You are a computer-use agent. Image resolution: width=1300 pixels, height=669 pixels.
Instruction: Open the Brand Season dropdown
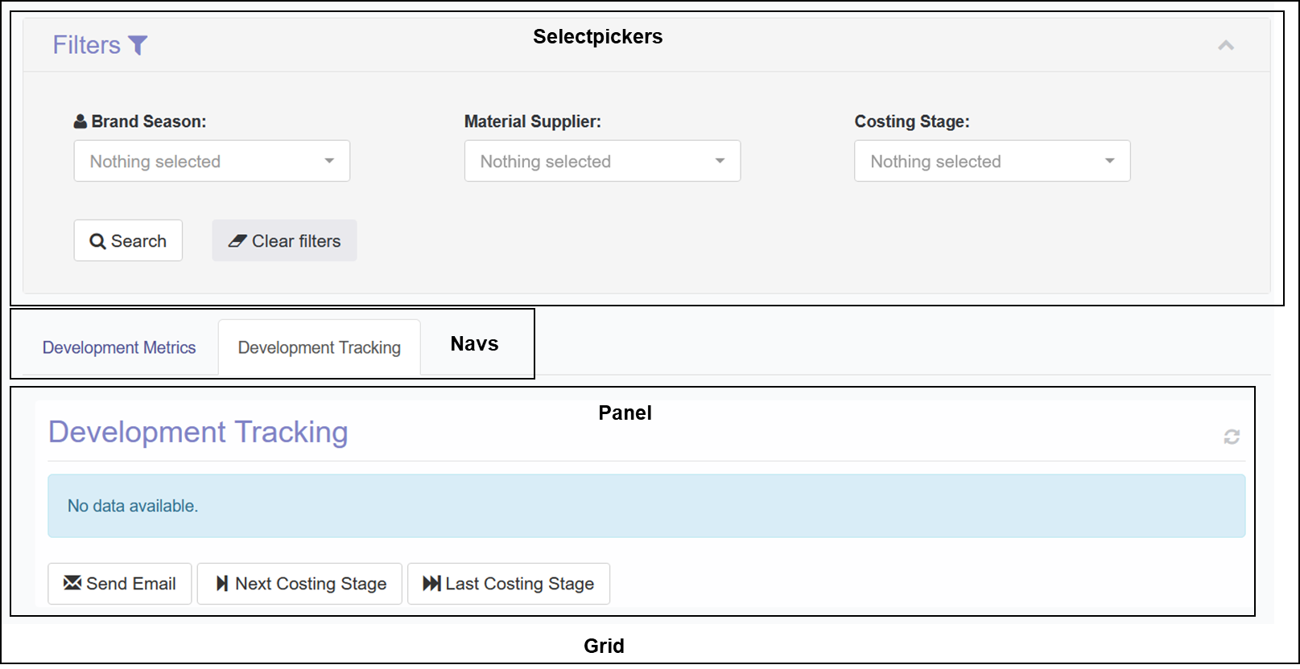pos(212,161)
